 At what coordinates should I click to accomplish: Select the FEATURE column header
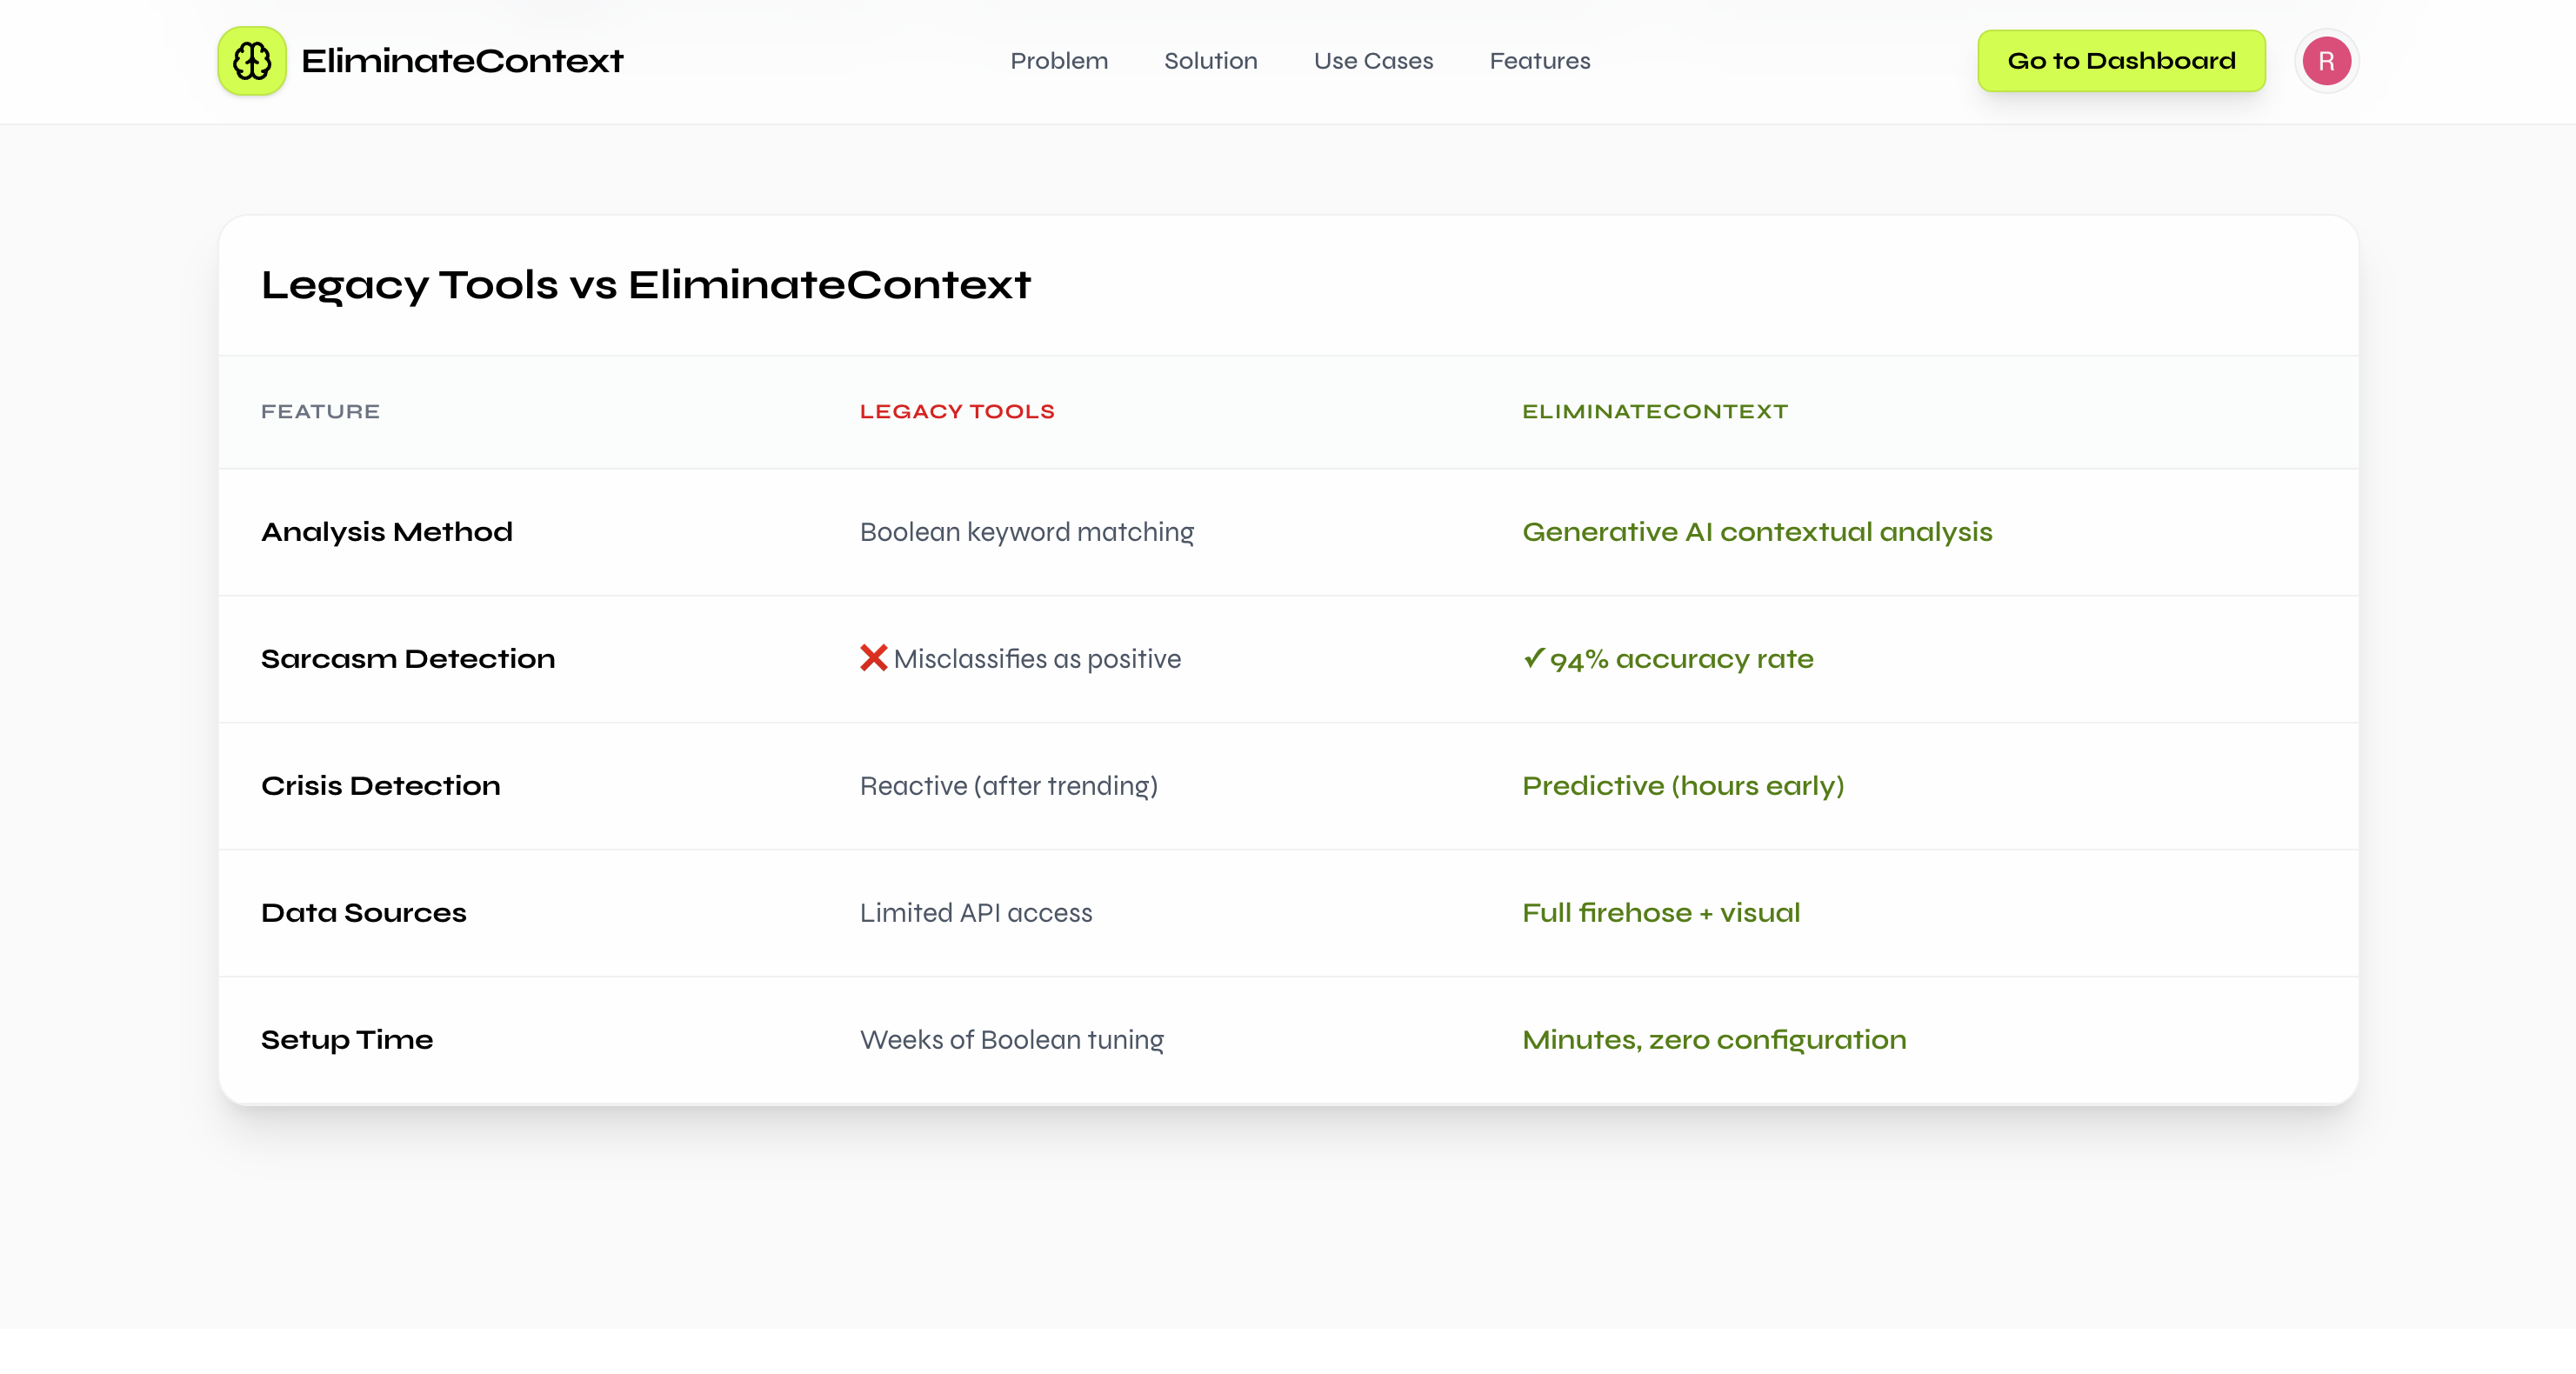[320, 411]
